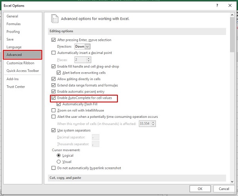Viewport: 238px width, 196px height.
Task: Enable Automatically insert a decimal point
Action: tap(54, 53)
